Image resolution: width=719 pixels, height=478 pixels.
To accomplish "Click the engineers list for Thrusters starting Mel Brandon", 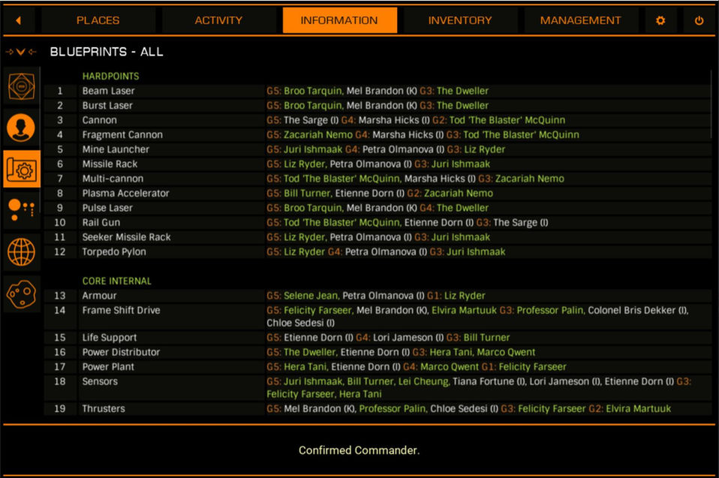I will point(468,408).
